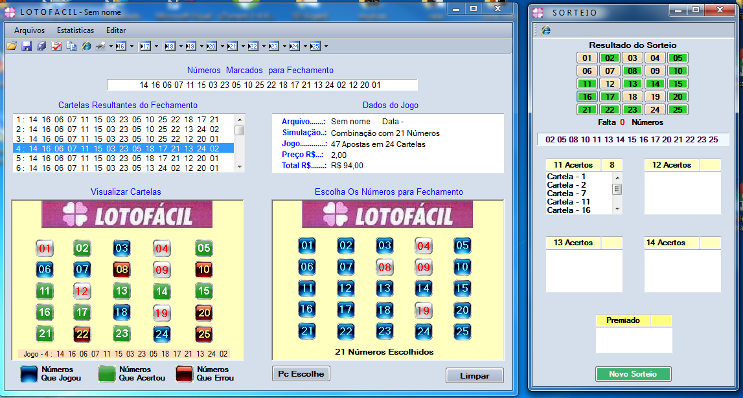The height and width of the screenshot is (398, 743).
Task: Open the Arquivos menu
Action: 29,30
